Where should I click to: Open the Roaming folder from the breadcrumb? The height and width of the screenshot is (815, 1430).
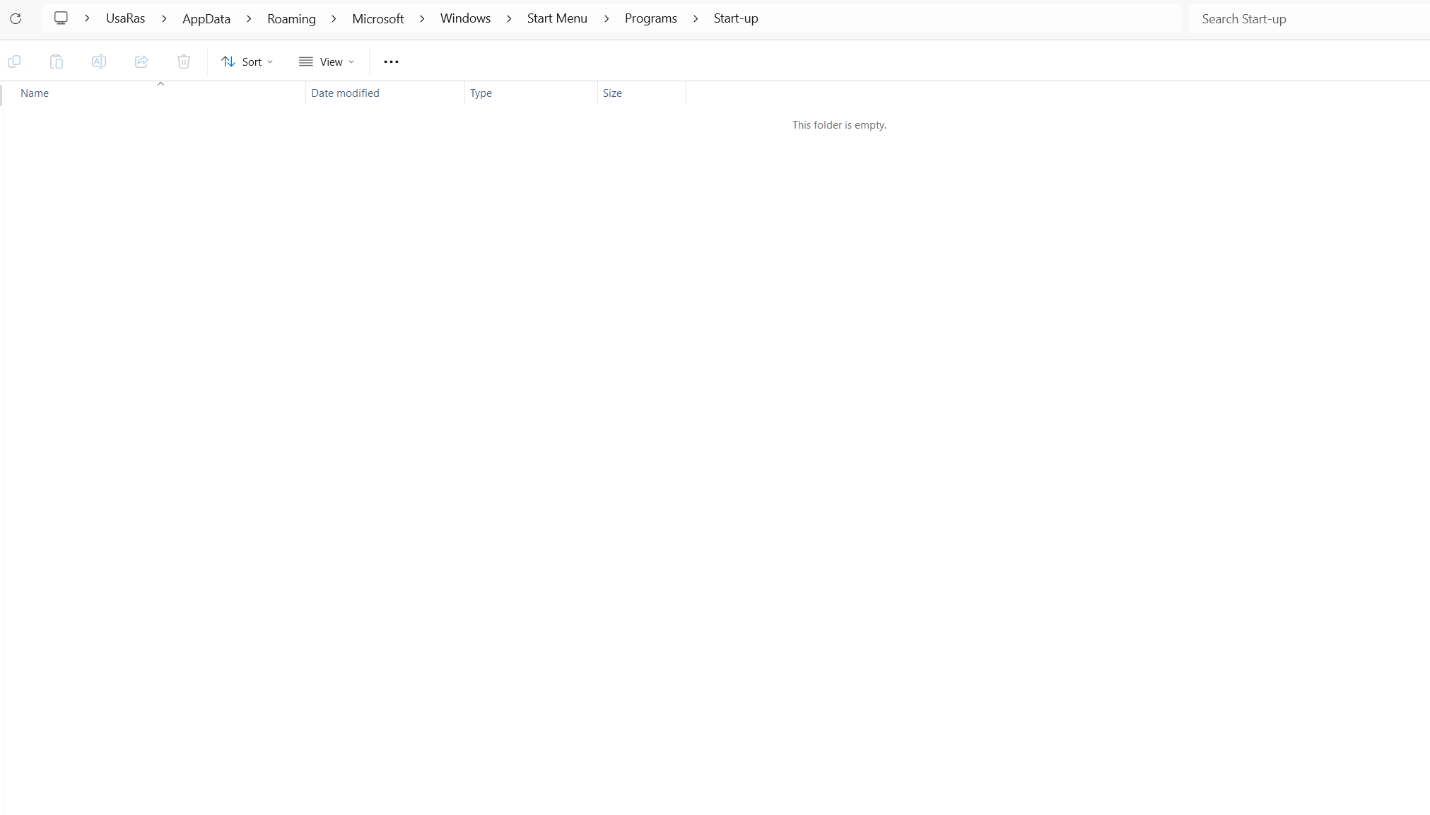coord(291,18)
